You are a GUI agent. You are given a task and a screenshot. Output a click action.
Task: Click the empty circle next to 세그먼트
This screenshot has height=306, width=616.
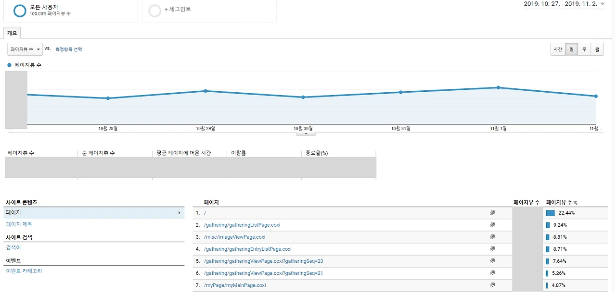click(154, 10)
